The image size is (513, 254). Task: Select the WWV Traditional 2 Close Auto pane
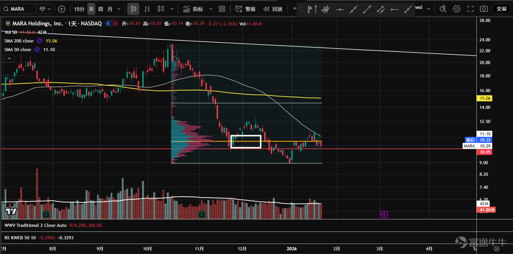pyautogui.click(x=36, y=225)
